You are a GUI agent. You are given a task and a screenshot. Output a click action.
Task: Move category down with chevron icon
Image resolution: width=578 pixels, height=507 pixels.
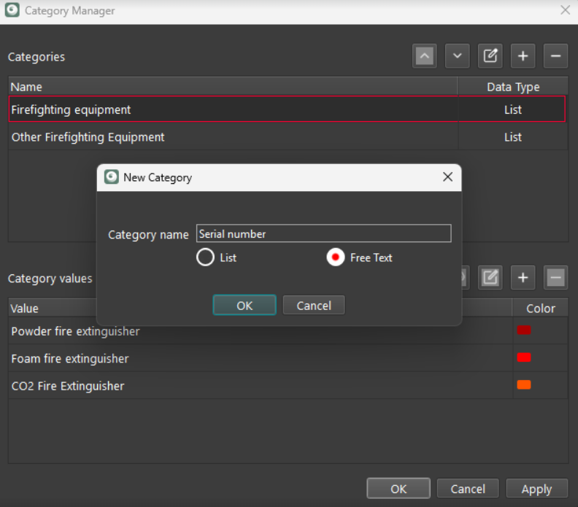point(458,56)
